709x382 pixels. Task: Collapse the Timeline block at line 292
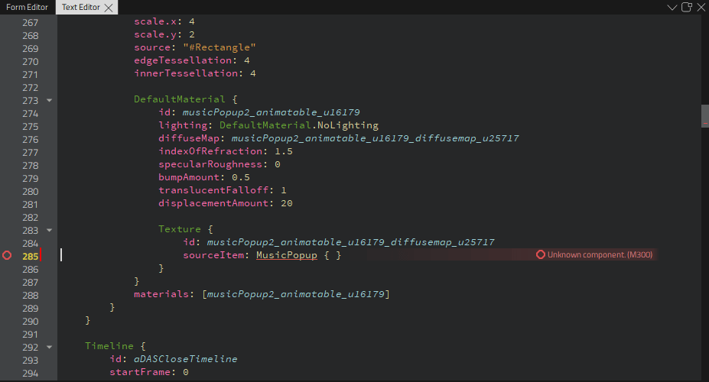pyautogui.click(x=50, y=346)
